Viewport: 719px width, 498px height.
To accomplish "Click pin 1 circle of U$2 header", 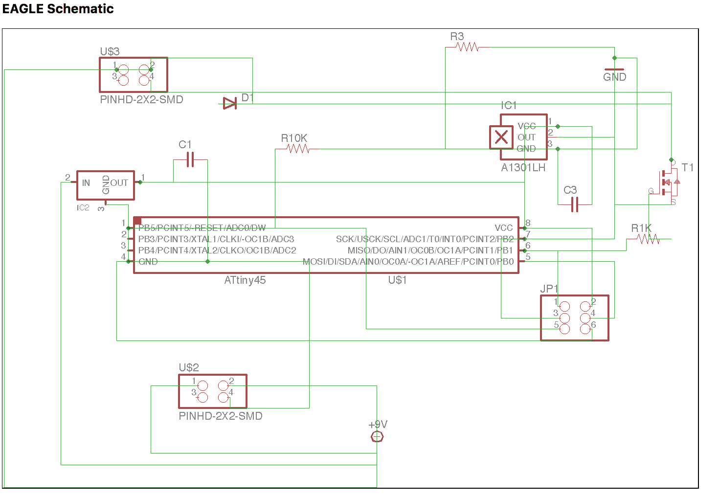I will coord(202,386).
